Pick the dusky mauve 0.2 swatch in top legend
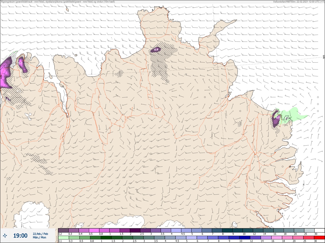 63,230
